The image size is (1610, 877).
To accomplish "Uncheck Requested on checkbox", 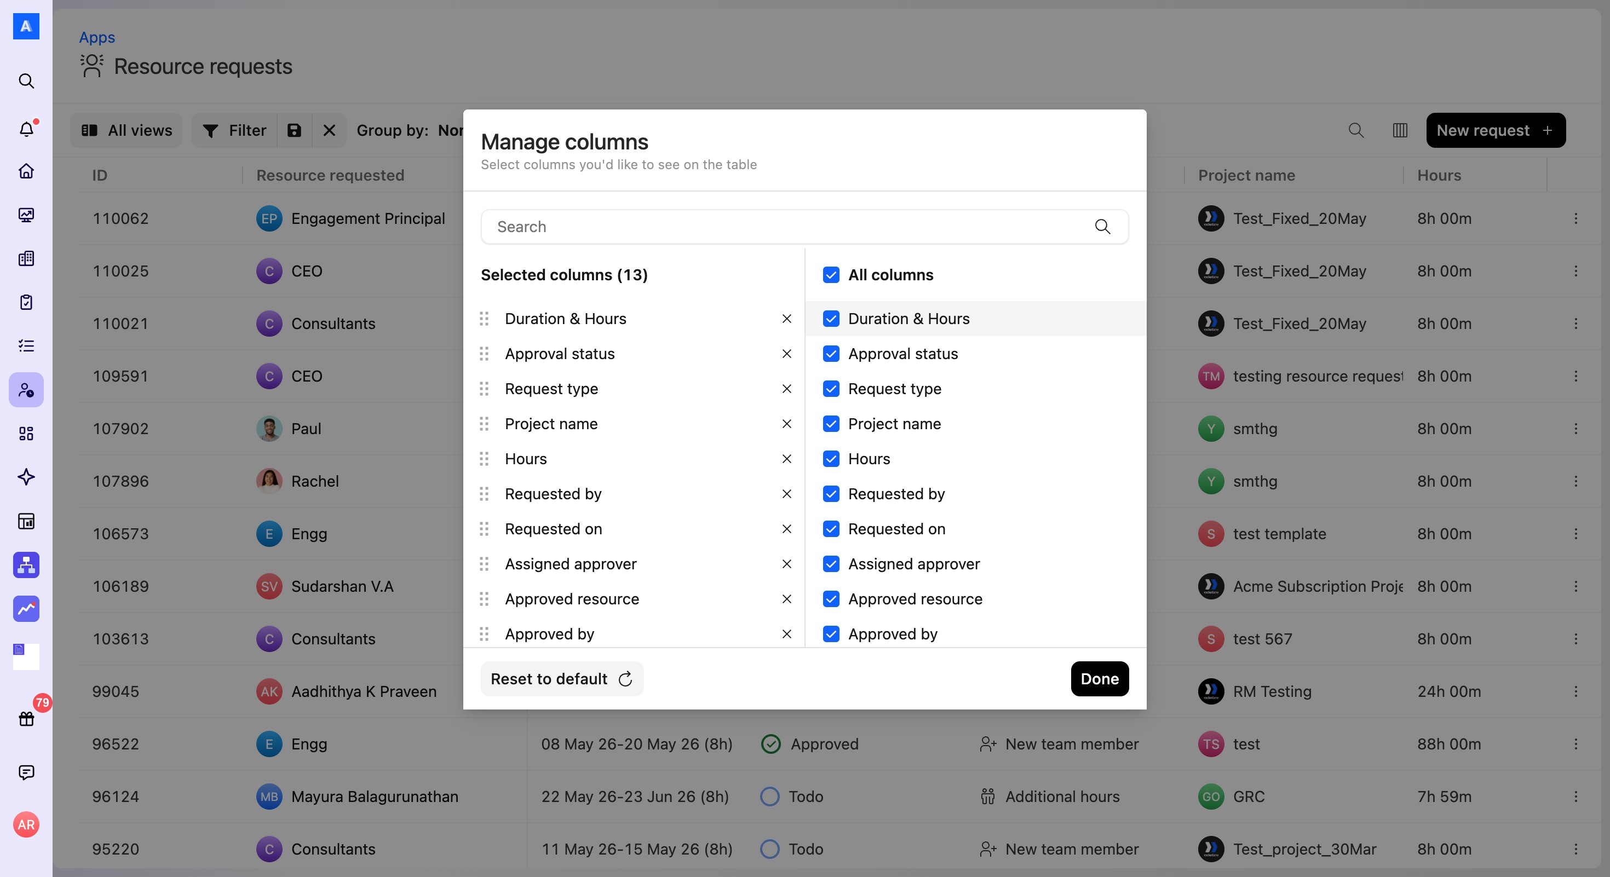I will pos(831,528).
